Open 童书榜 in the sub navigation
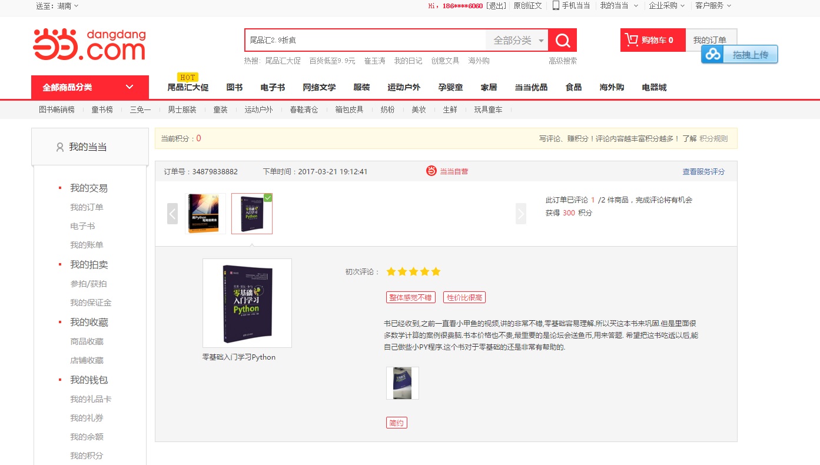 pyautogui.click(x=102, y=109)
